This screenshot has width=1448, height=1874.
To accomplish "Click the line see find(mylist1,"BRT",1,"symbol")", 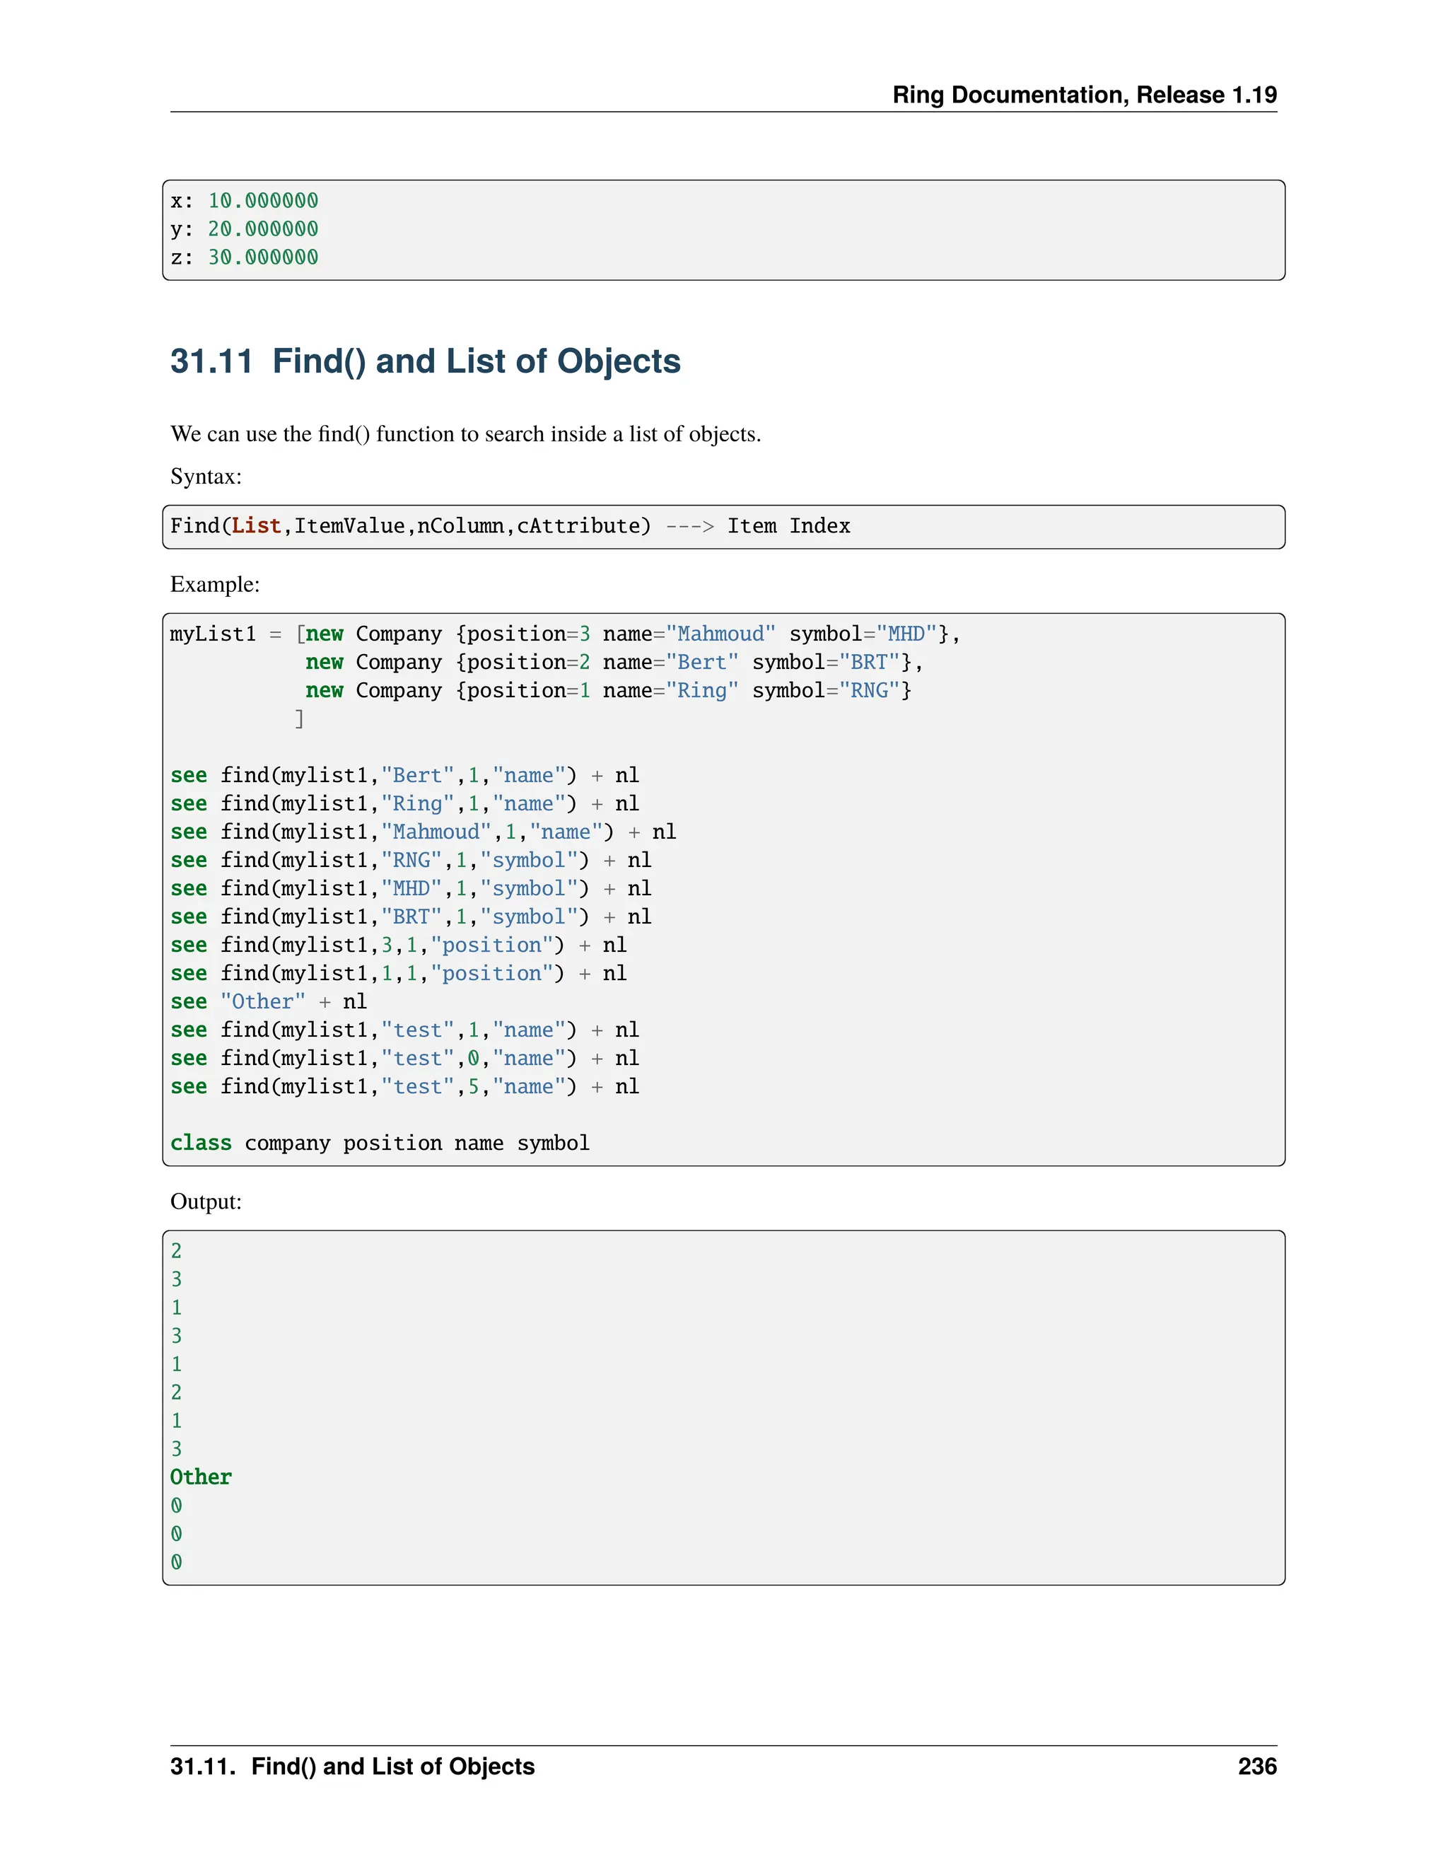I will pyautogui.click(x=411, y=917).
